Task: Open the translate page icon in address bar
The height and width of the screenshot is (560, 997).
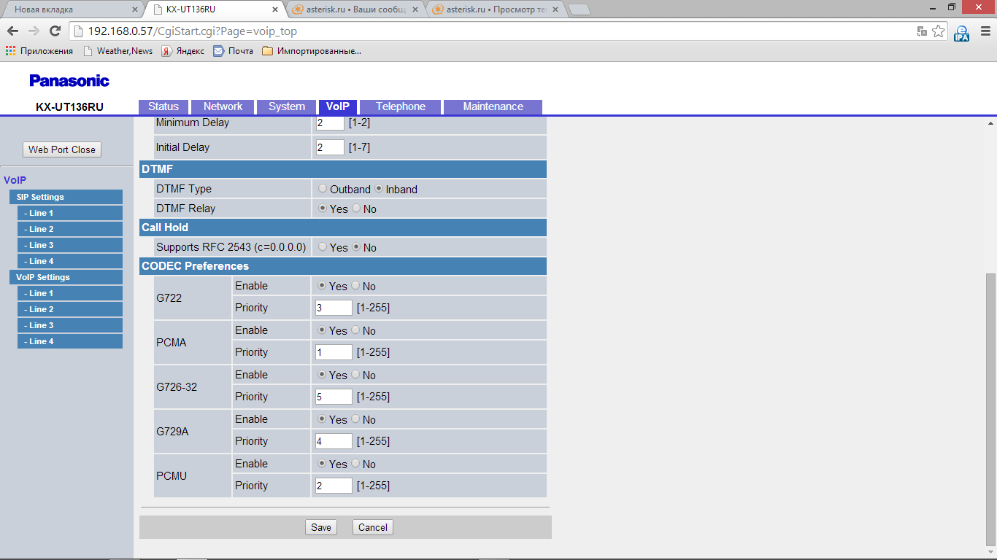Action: pyautogui.click(x=922, y=31)
